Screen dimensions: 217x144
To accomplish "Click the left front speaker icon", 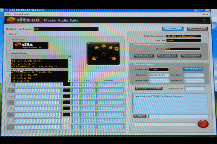I will click(x=97, y=48).
